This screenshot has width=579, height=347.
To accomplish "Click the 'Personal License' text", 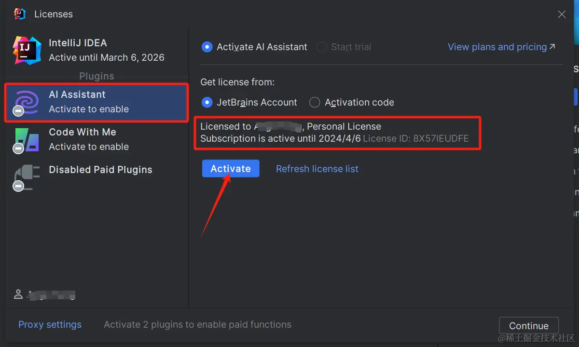I will coord(344,126).
